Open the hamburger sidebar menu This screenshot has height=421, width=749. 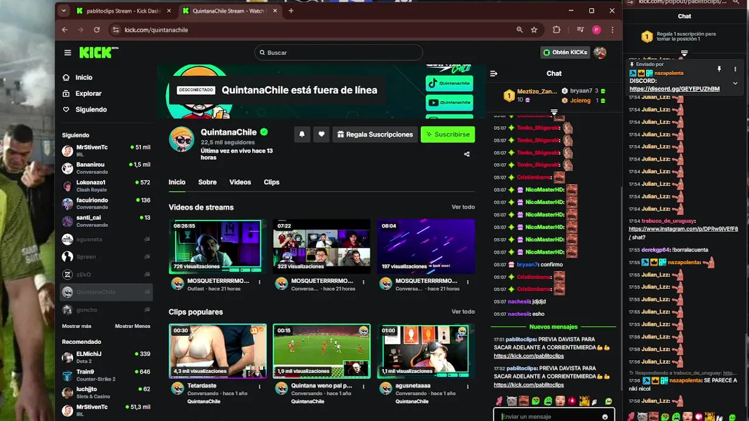pyautogui.click(x=67, y=53)
